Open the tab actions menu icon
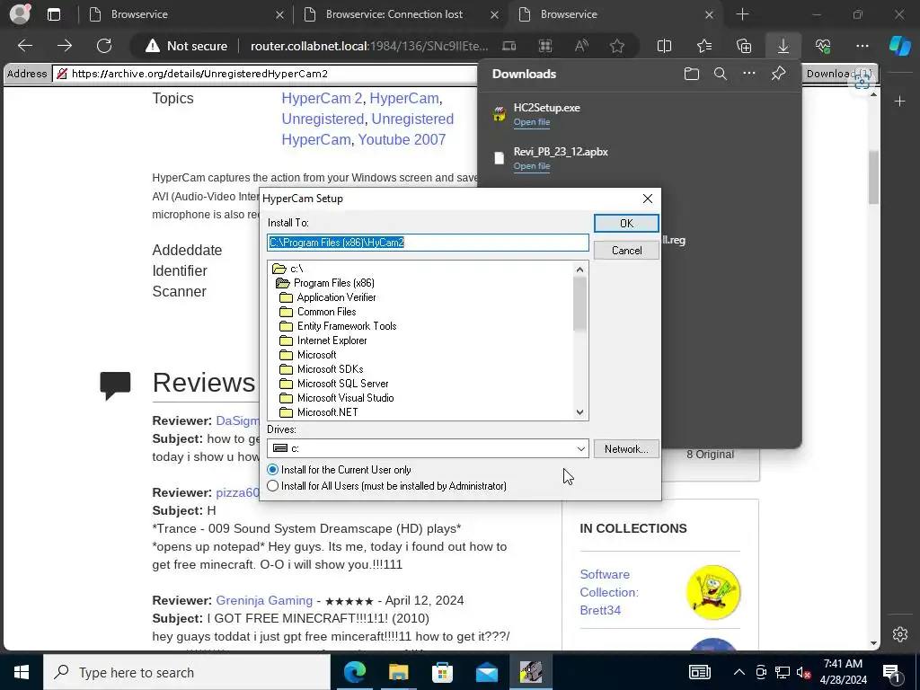The height and width of the screenshot is (690, 920). coord(54,14)
